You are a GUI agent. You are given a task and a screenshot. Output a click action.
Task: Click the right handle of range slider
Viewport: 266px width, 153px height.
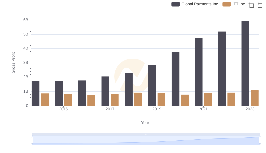coord(260,140)
